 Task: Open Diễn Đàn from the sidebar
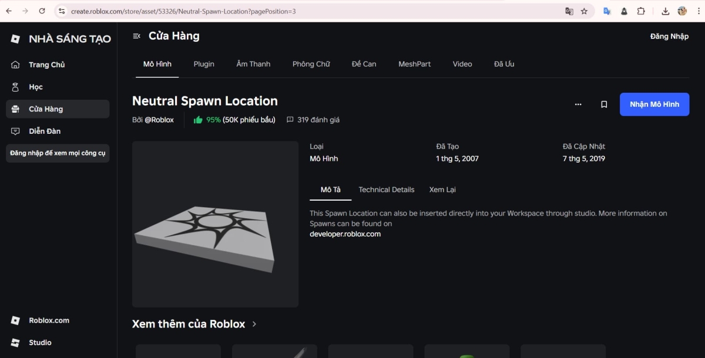(46, 131)
